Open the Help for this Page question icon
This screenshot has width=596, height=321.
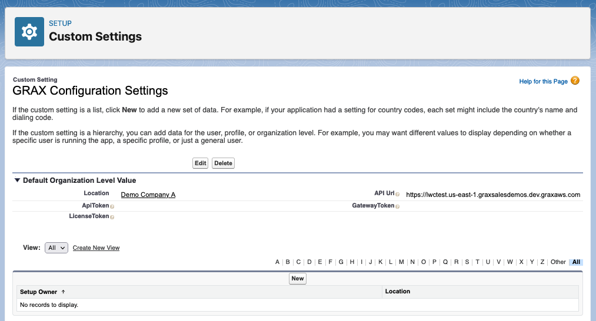[x=575, y=81]
